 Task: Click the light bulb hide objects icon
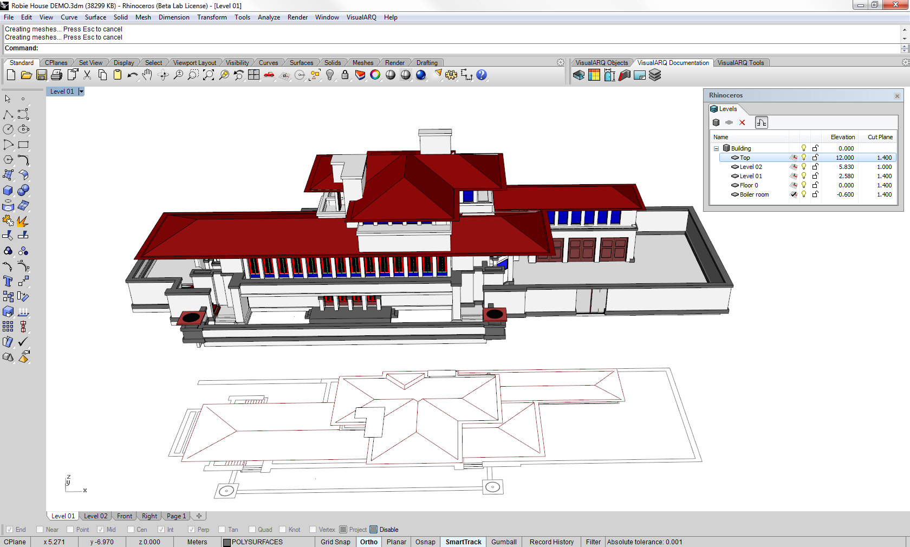(329, 75)
